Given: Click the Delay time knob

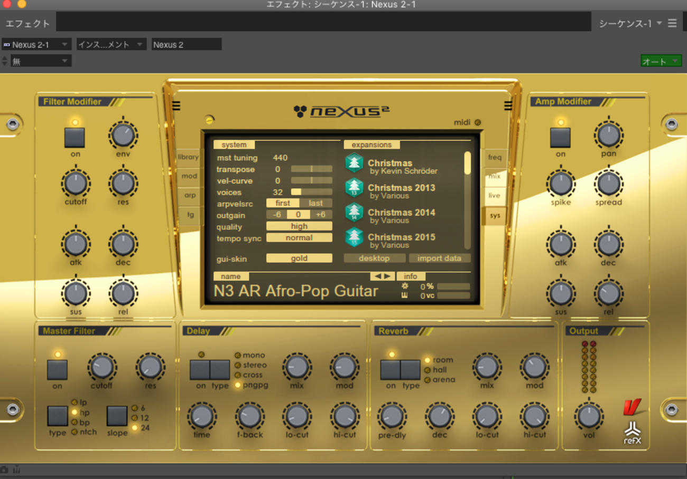Looking at the screenshot, I should pyautogui.click(x=201, y=416).
